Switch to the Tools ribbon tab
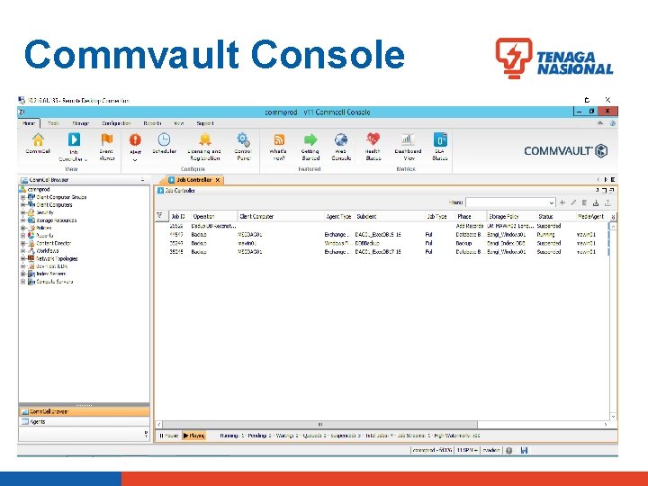Screen dimensions: 648x486 coord(53,123)
